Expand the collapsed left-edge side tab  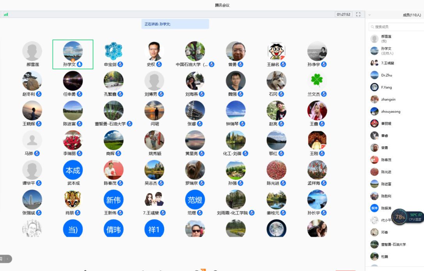[x=6, y=259]
